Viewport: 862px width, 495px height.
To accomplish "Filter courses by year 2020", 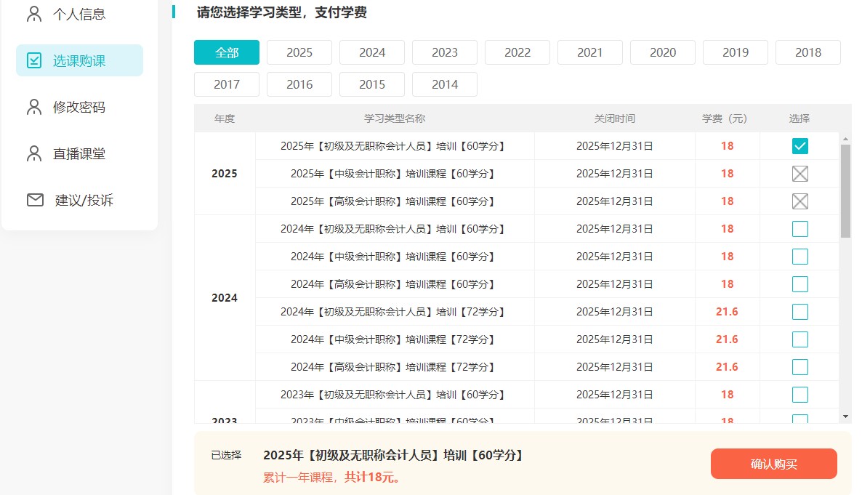I will [x=662, y=52].
